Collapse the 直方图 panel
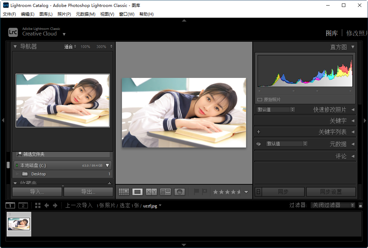368x248 pixels. [x=352, y=47]
